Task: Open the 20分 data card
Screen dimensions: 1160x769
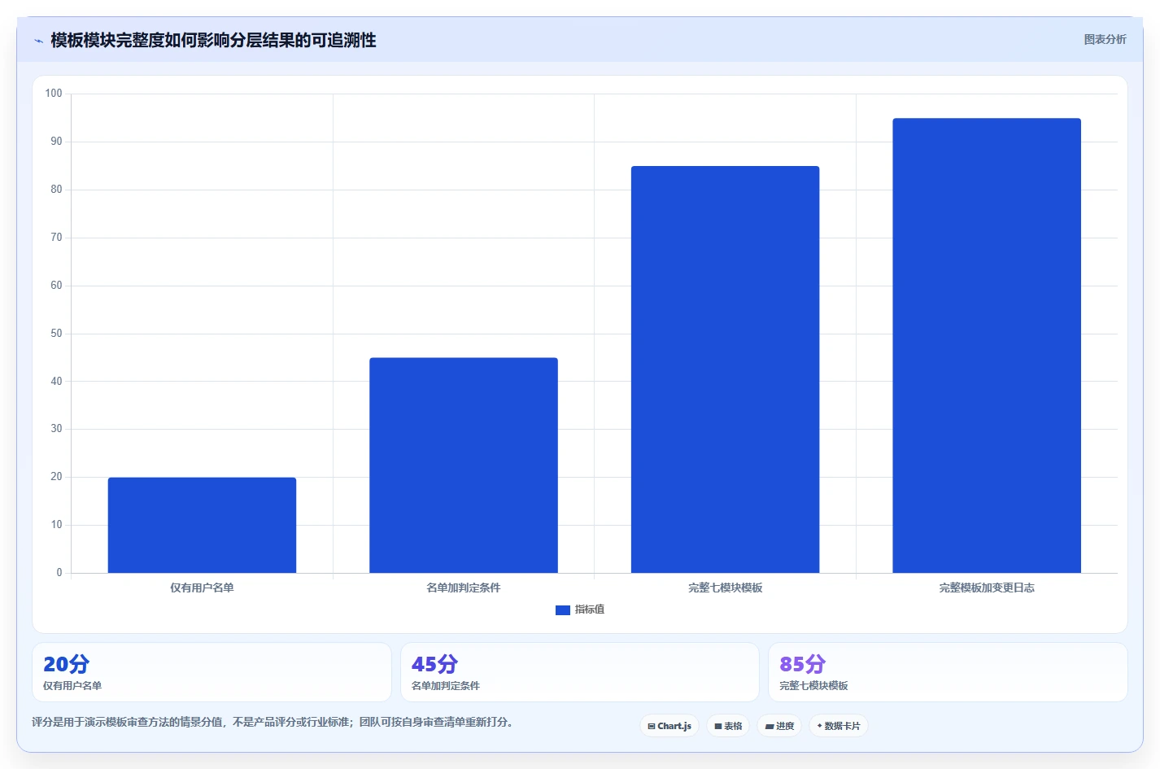Action: (x=212, y=672)
